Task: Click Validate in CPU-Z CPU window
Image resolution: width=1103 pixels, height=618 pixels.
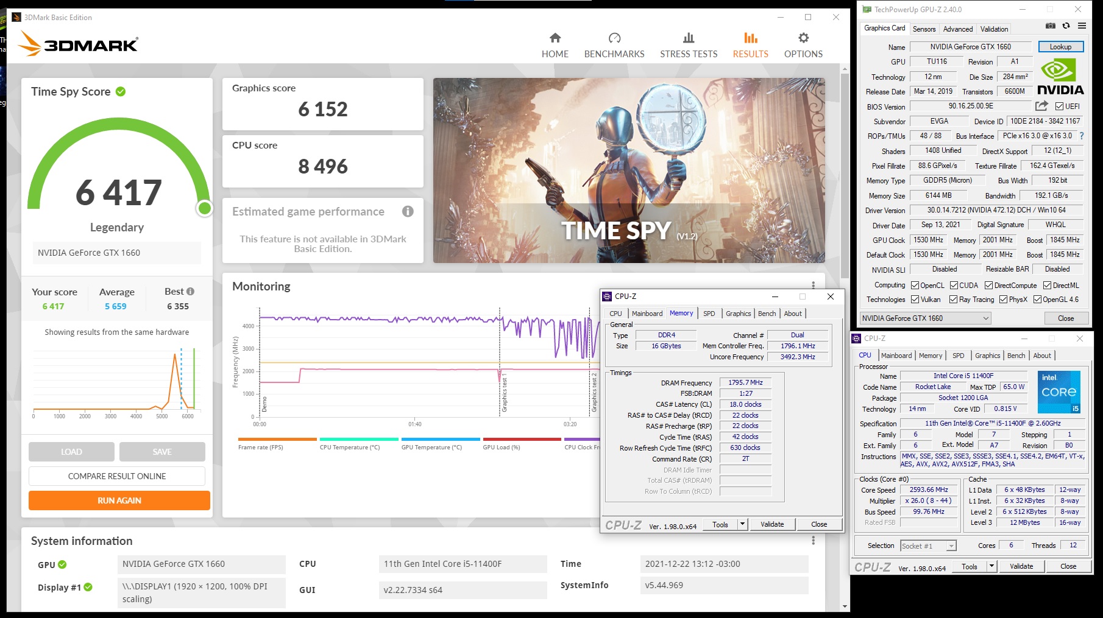Action: [x=1021, y=566]
